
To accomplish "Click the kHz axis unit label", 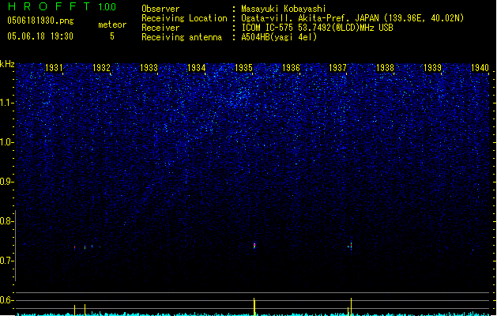I will point(7,64).
